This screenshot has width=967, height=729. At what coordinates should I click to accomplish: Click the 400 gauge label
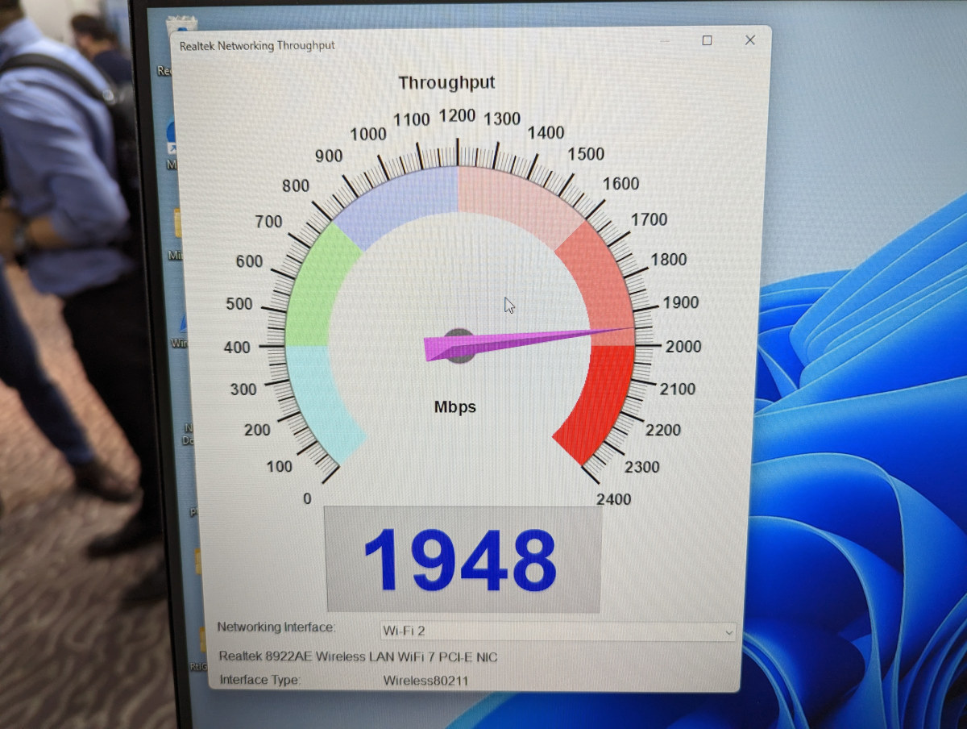point(238,348)
